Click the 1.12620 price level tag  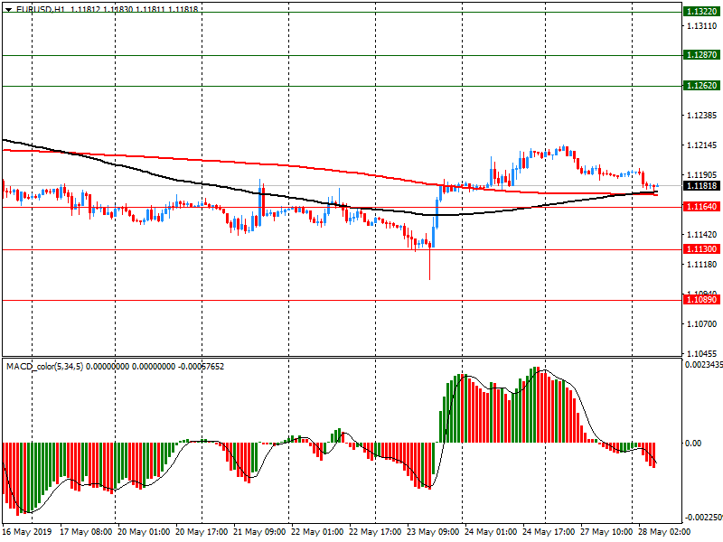[x=701, y=87]
